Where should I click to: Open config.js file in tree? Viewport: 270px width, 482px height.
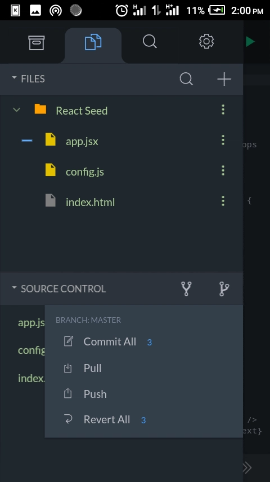point(84,172)
